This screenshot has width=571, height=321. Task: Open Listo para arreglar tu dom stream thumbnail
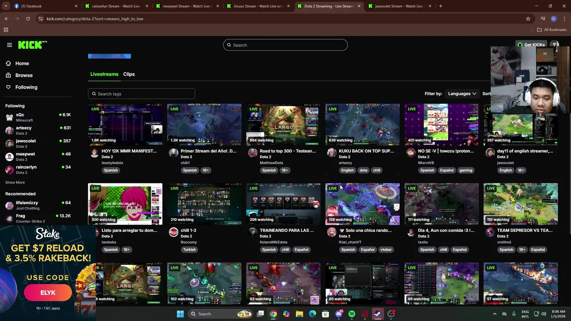click(x=125, y=204)
